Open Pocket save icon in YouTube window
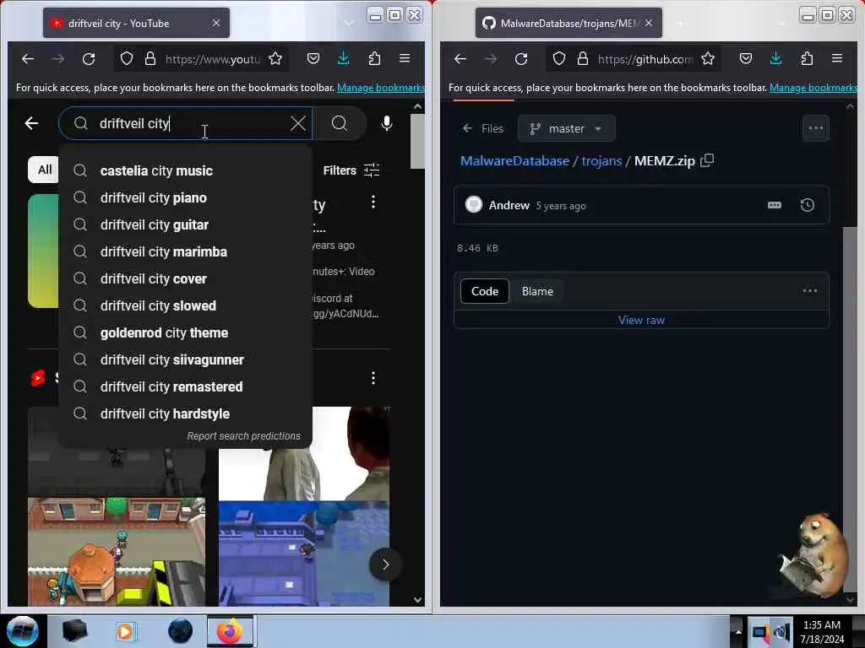The image size is (865, 648). [x=313, y=58]
